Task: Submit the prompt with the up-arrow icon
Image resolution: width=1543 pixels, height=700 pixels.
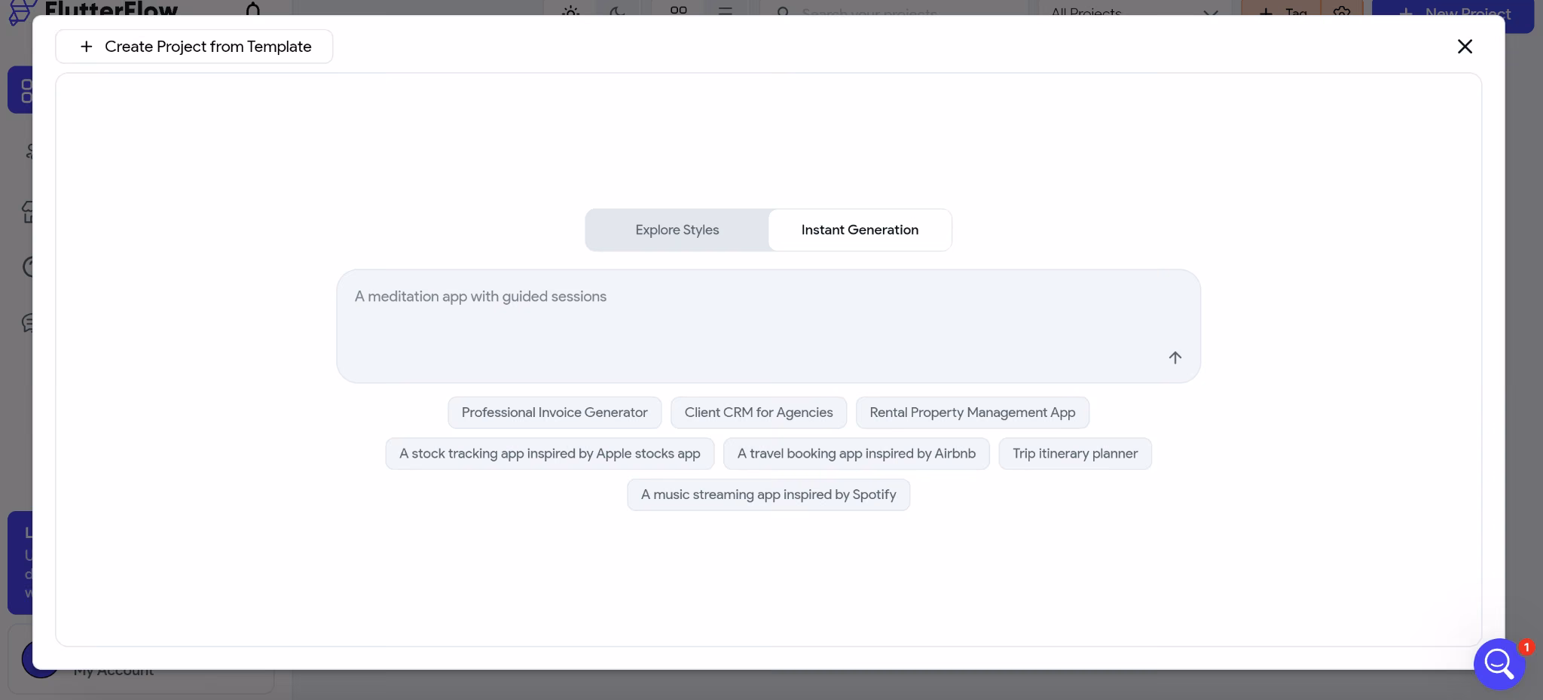Action: click(1175, 358)
